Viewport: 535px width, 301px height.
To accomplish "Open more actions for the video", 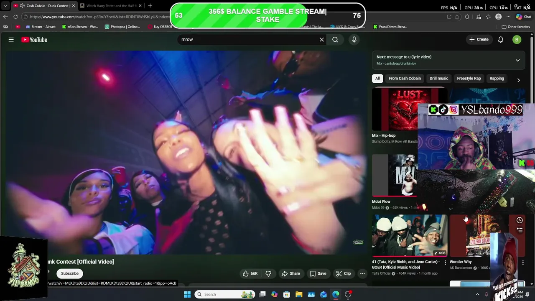I will click(x=362, y=273).
